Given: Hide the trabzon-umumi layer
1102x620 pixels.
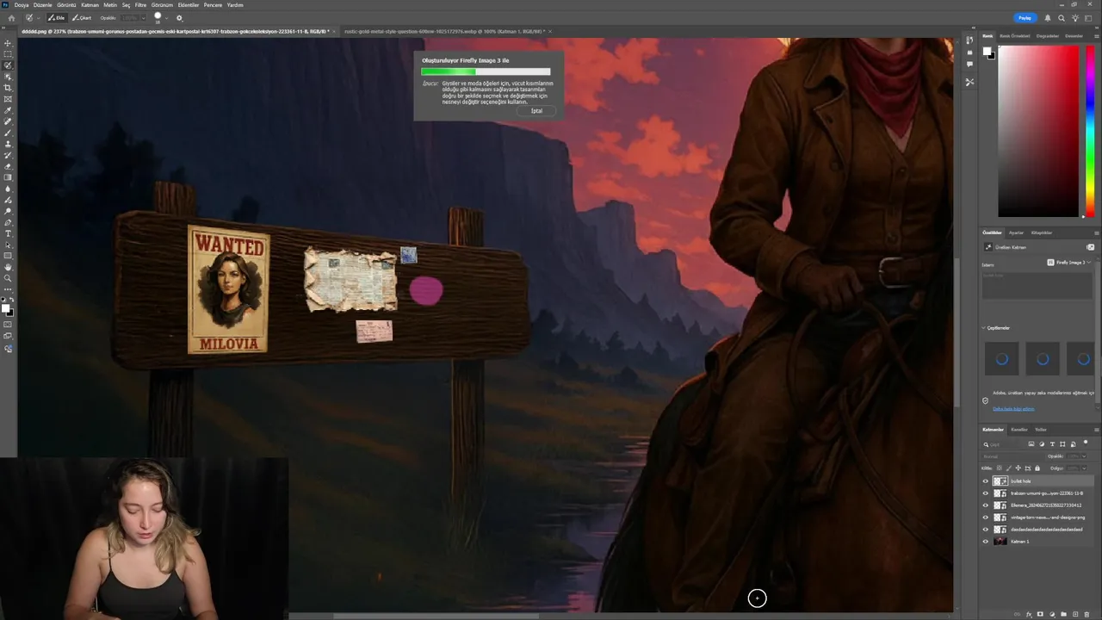Looking at the screenshot, I should coord(986,493).
